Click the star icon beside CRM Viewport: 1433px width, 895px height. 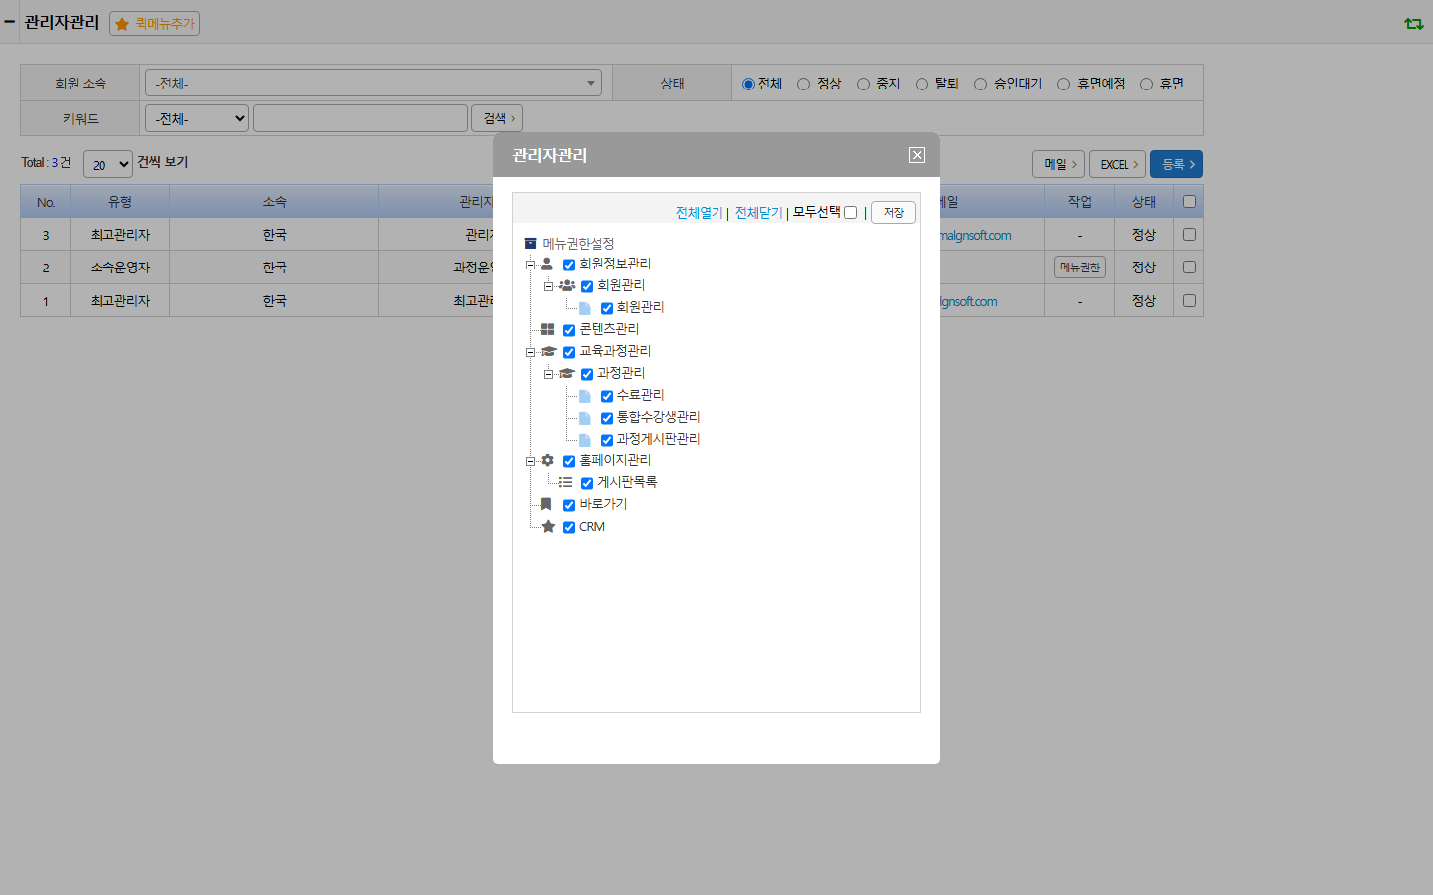click(x=548, y=526)
